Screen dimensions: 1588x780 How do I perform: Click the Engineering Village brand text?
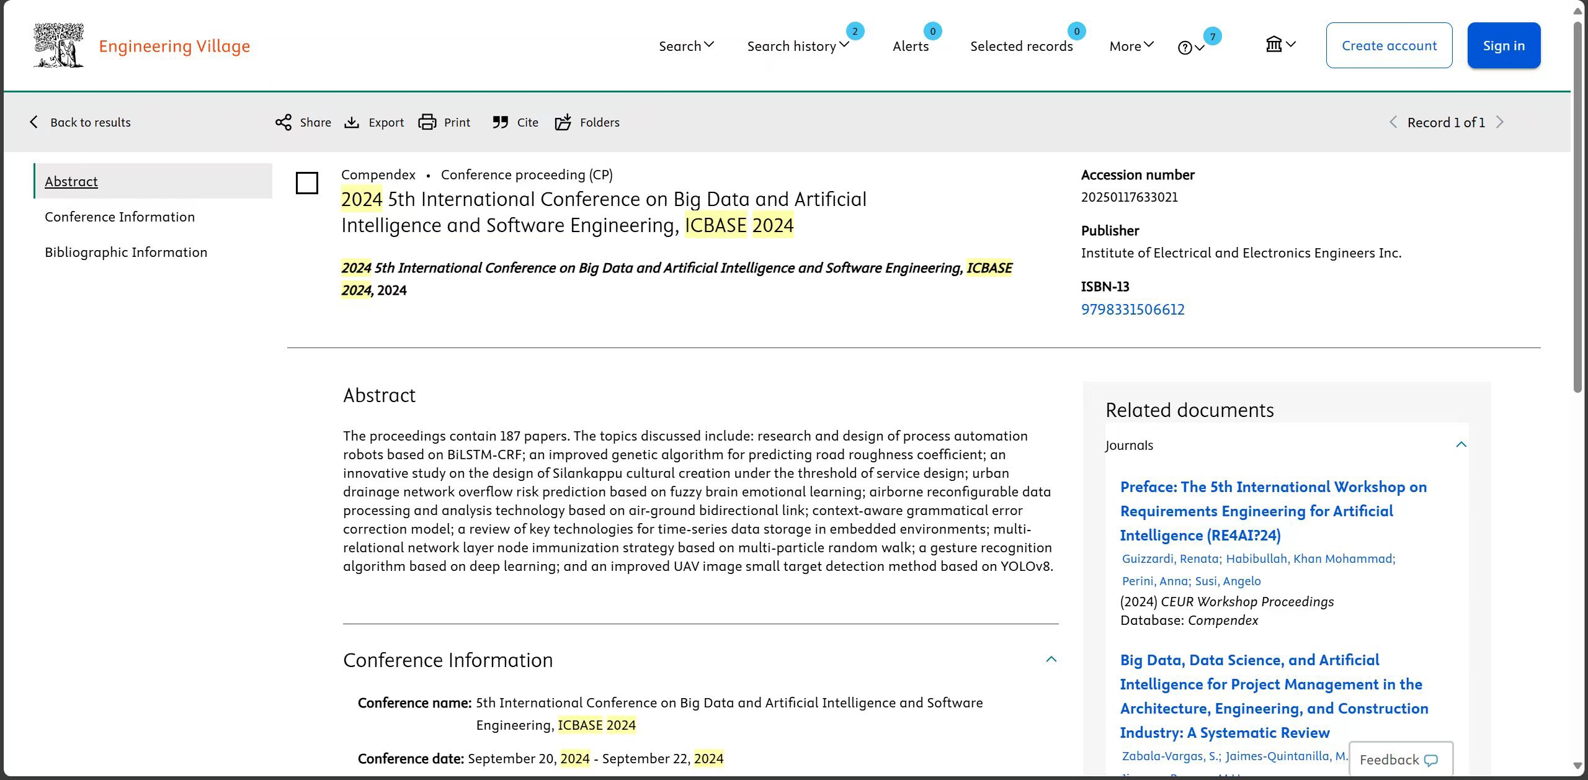point(174,46)
